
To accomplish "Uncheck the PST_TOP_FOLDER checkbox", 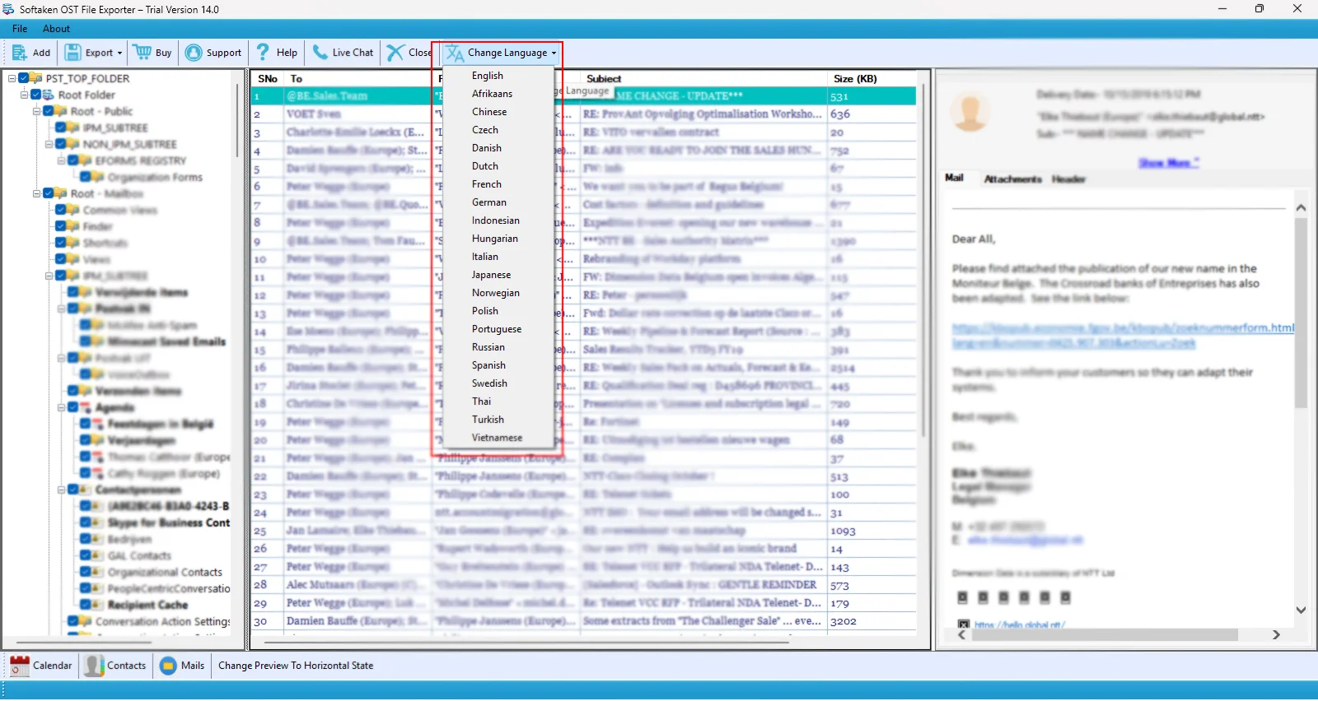I will click(24, 78).
